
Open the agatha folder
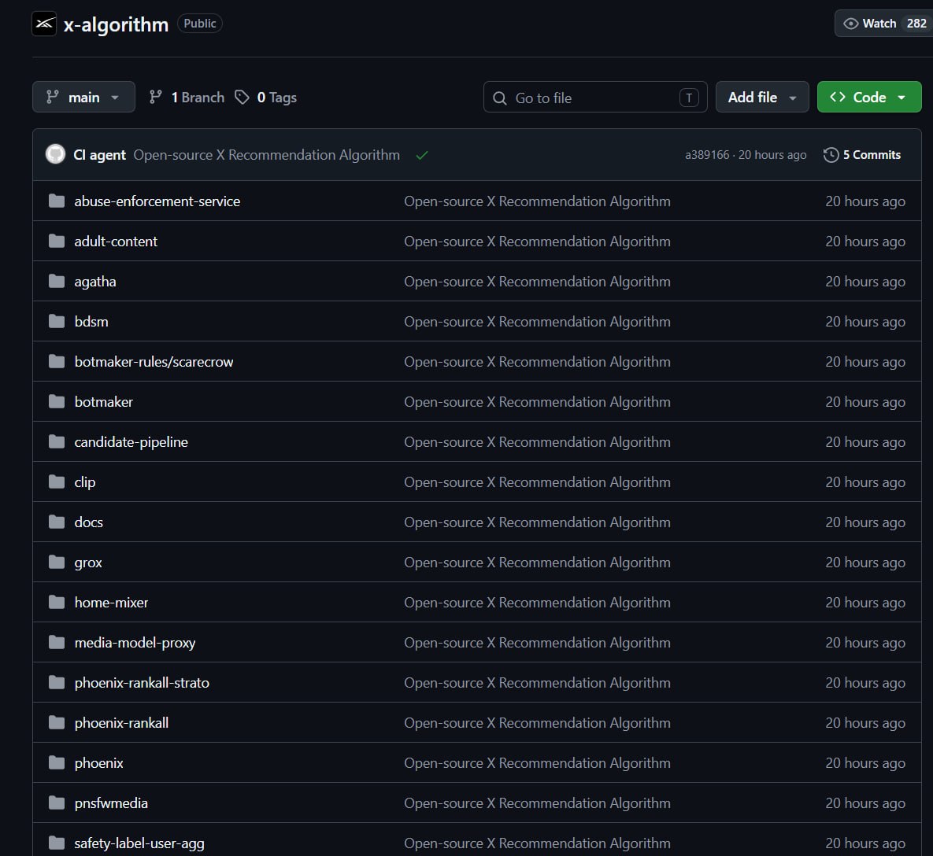point(95,282)
